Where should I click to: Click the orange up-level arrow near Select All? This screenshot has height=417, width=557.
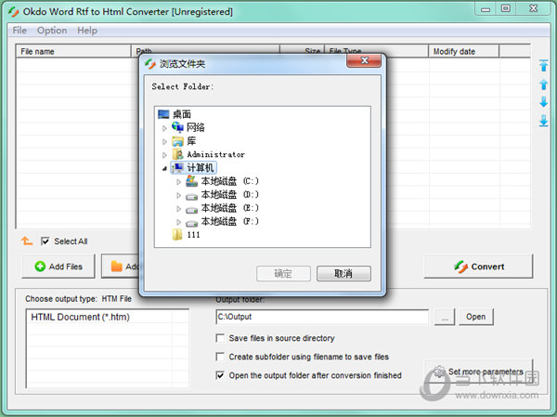27,241
